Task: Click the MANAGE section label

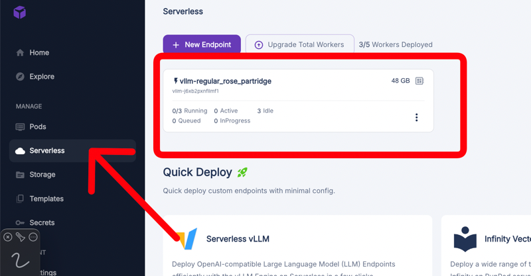Action: click(29, 107)
